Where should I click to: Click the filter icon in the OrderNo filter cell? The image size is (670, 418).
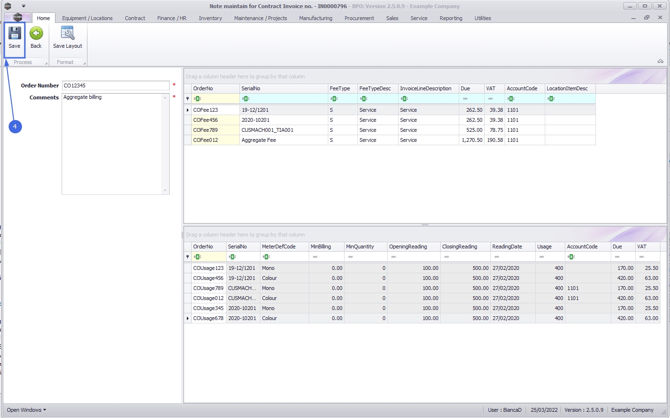click(x=197, y=99)
